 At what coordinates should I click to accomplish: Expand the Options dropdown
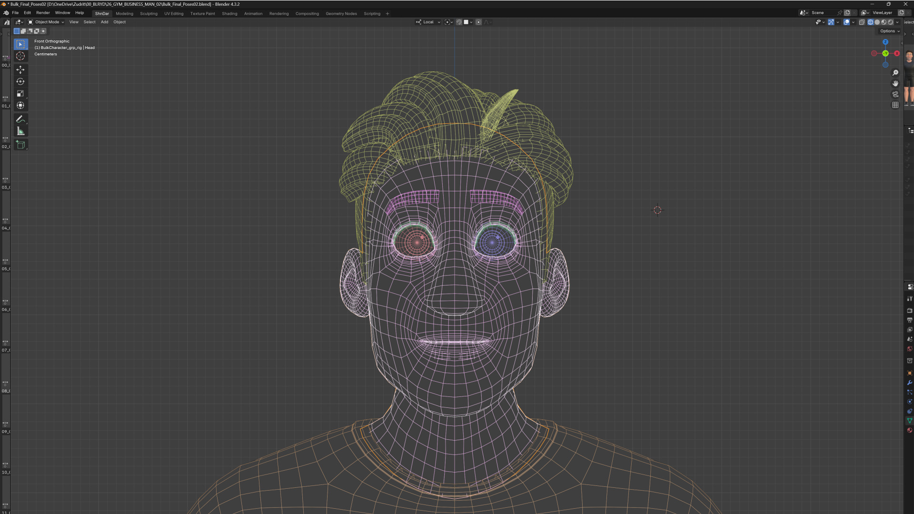(889, 31)
